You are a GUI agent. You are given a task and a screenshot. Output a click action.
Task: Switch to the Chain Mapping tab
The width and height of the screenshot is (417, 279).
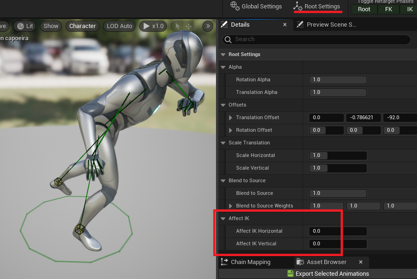point(246,262)
